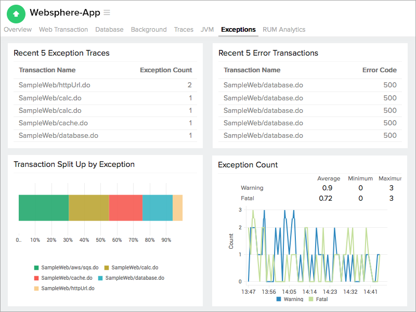Open the RUM Analytics tab
416x312 pixels.
pos(284,30)
